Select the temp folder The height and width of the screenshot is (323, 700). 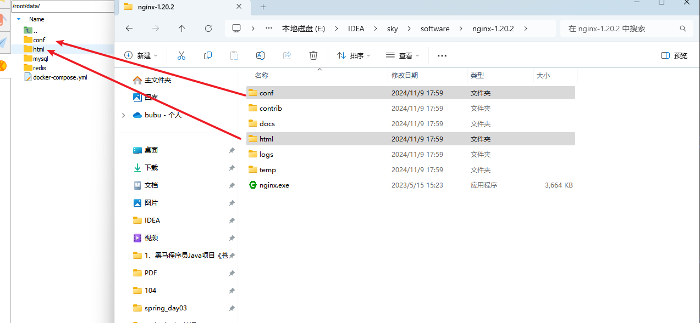(x=411, y=170)
